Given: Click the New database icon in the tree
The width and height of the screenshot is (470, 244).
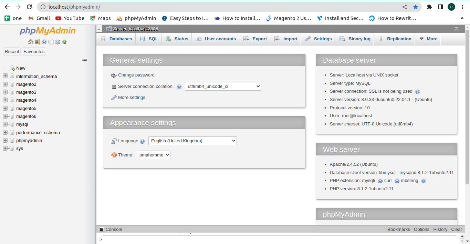Looking at the screenshot, I should pyautogui.click(x=12, y=68).
